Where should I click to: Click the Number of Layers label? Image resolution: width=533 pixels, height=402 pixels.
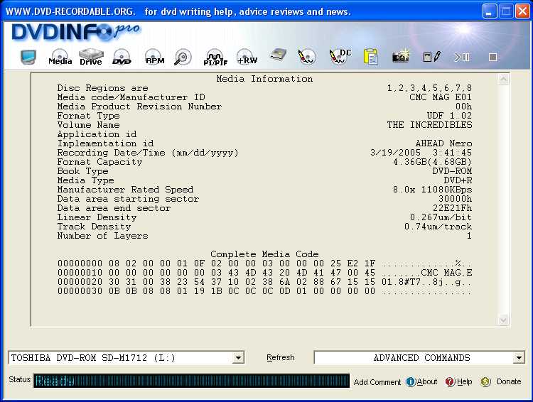point(102,236)
